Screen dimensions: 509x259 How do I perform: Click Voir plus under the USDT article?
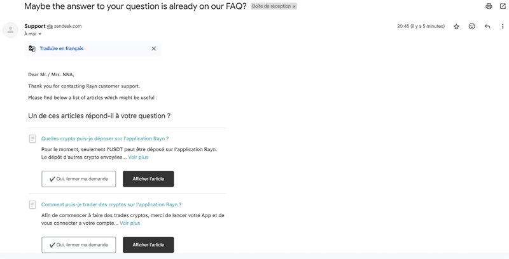click(x=138, y=157)
